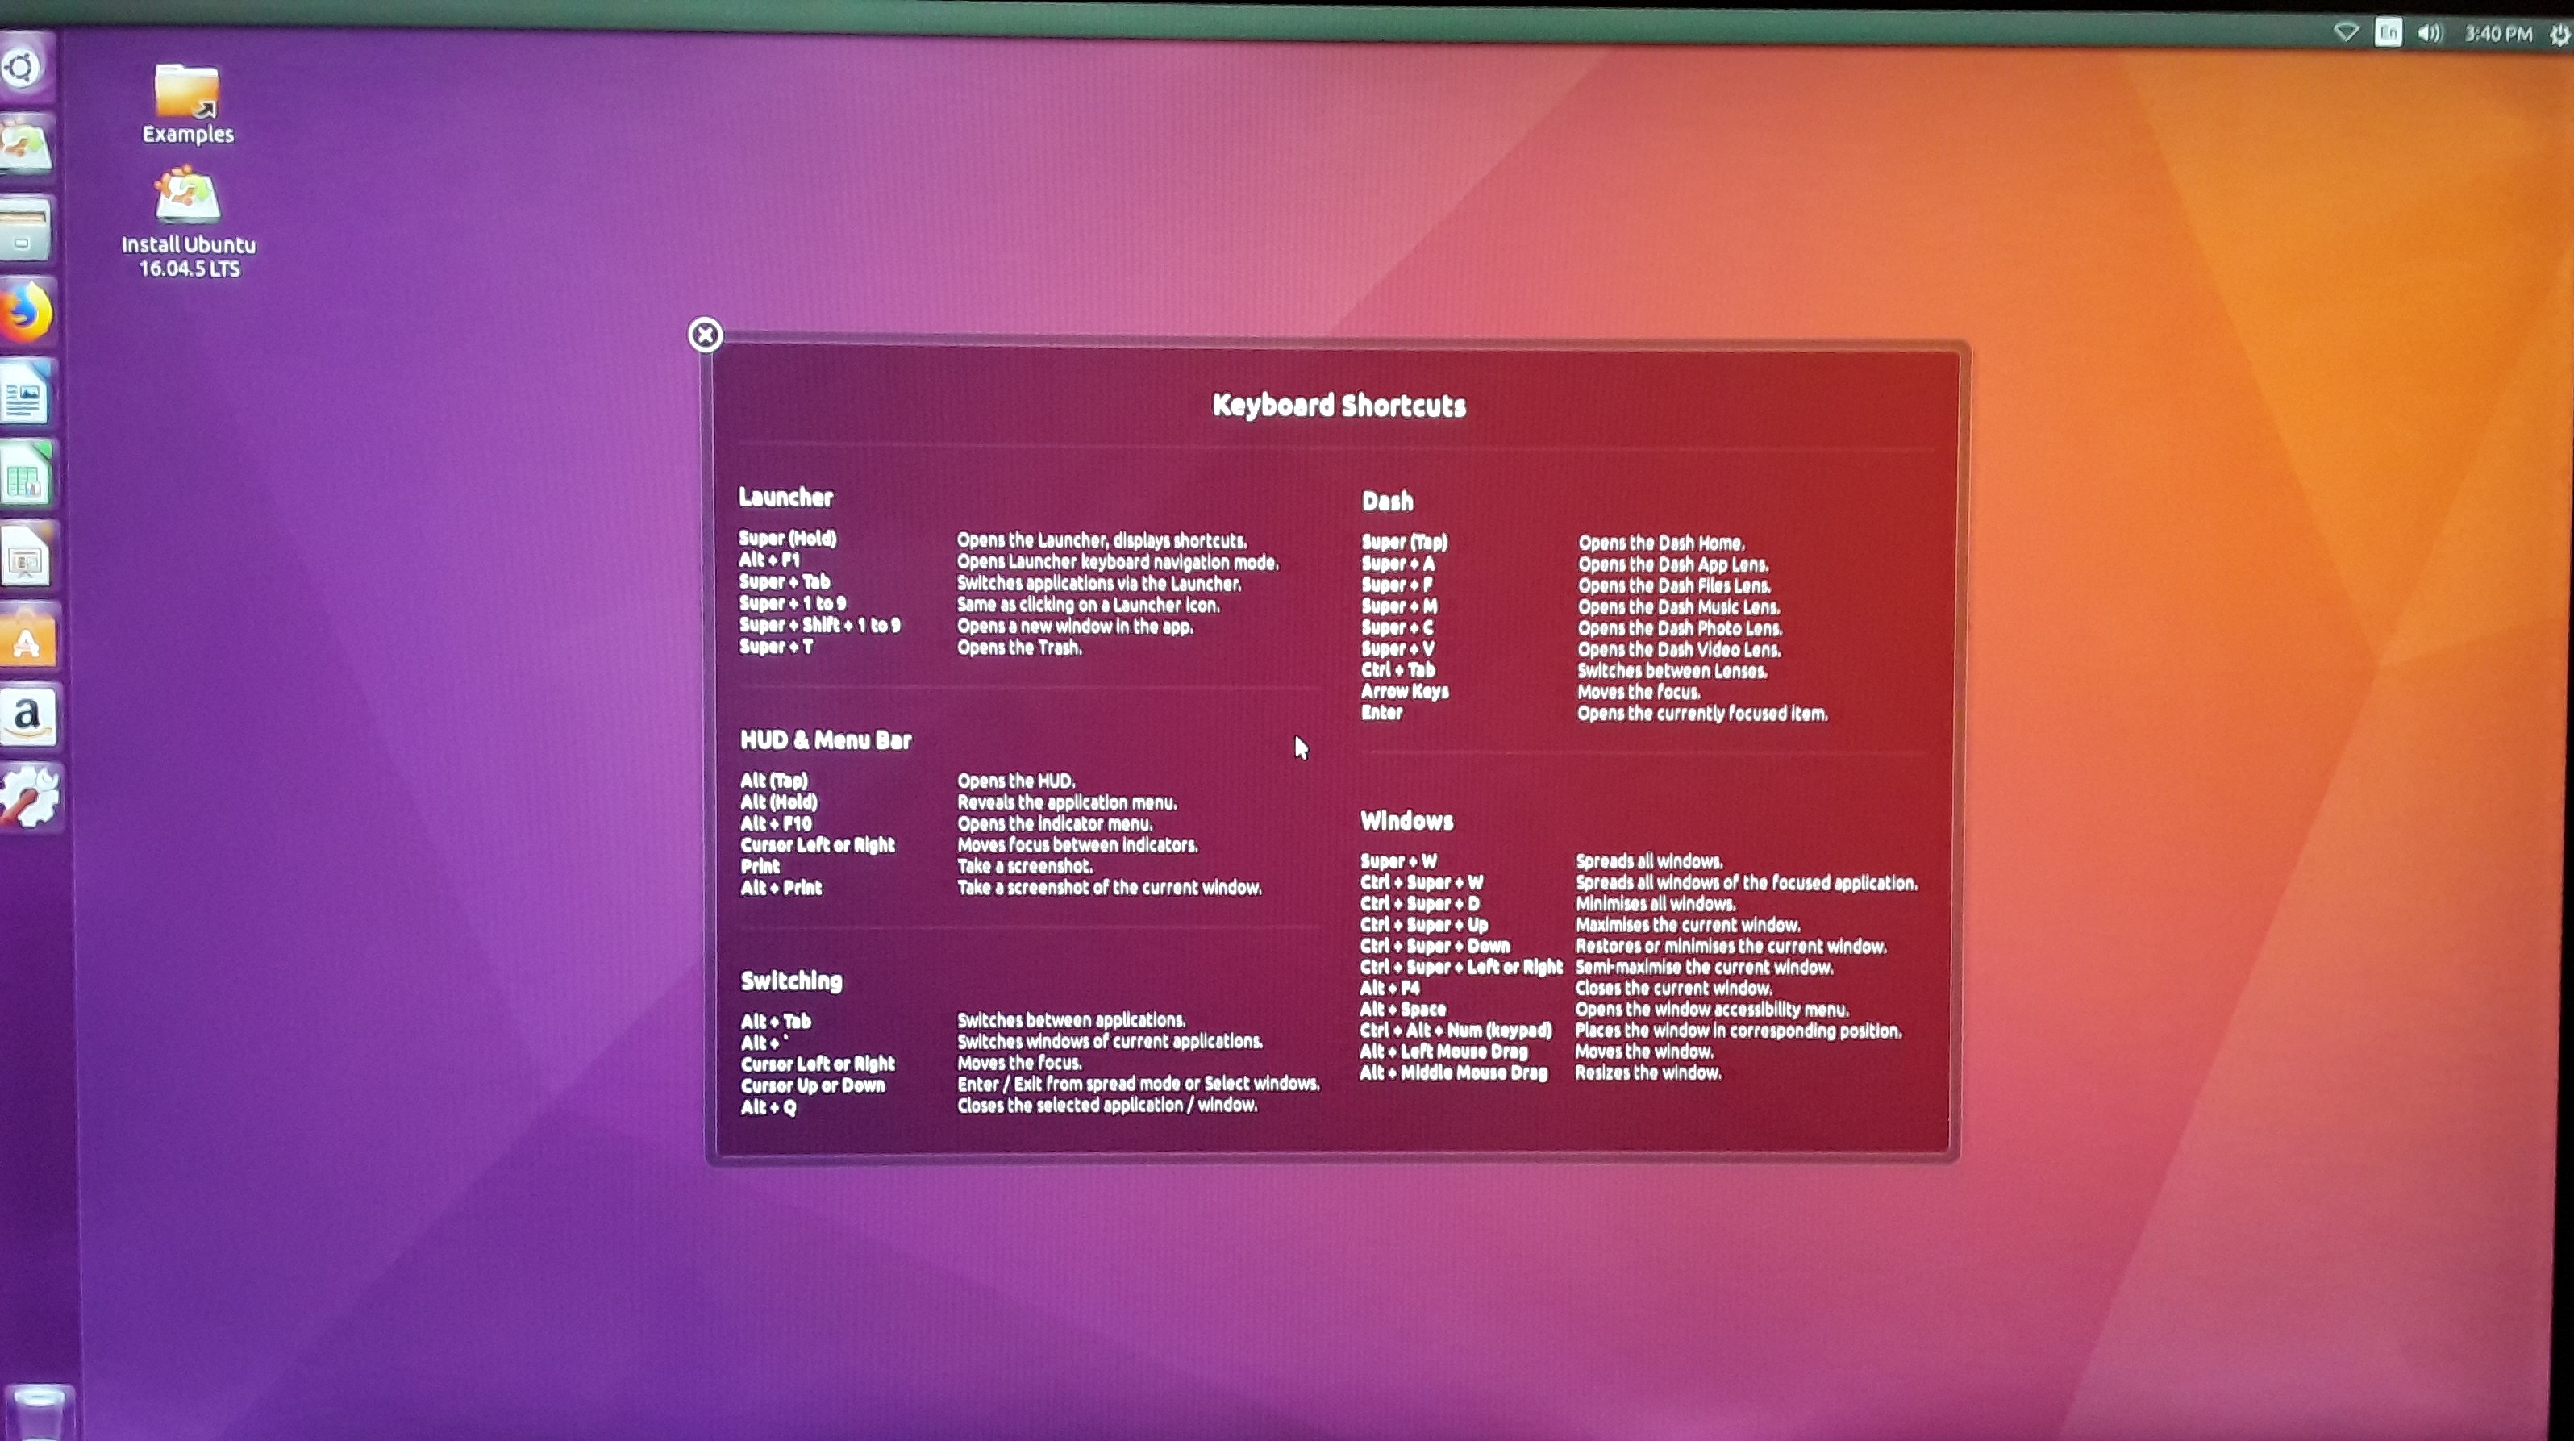Image resolution: width=2574 pixels, height=1441 pixels.
Task: Click the 'Super (Hold)' shortcut text
Action: coord(787,538)
